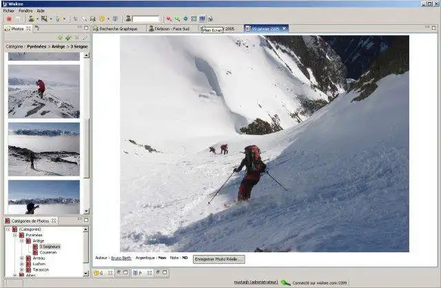Click the second green arrow in Photos panel

68,37
